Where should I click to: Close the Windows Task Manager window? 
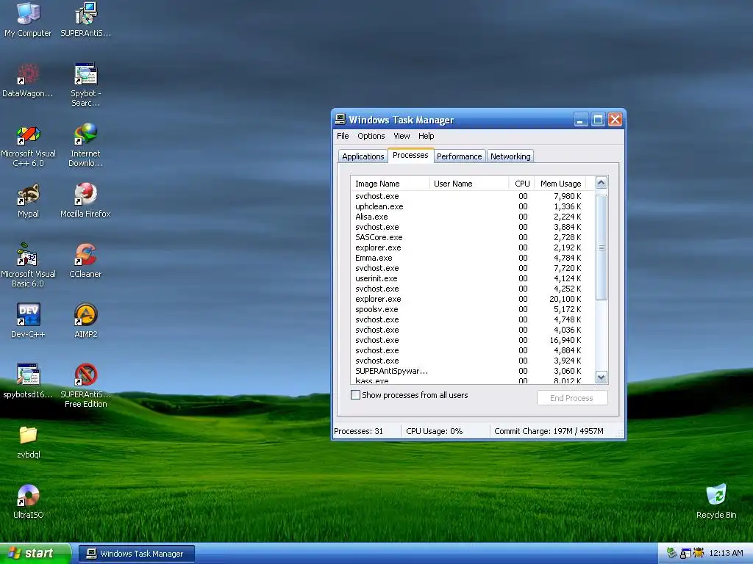[x=615, y=120]
